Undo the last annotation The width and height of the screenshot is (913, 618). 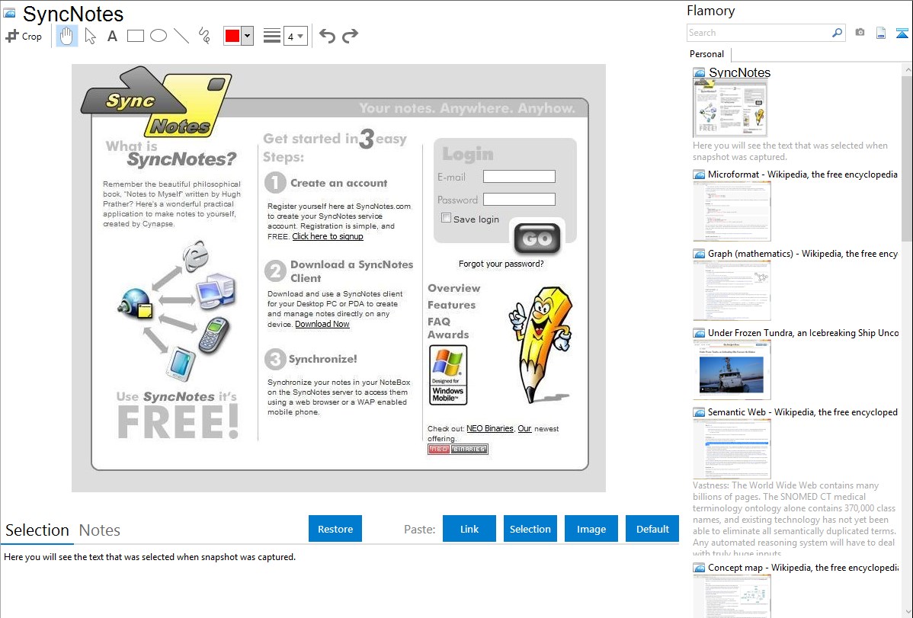[327, 36]
